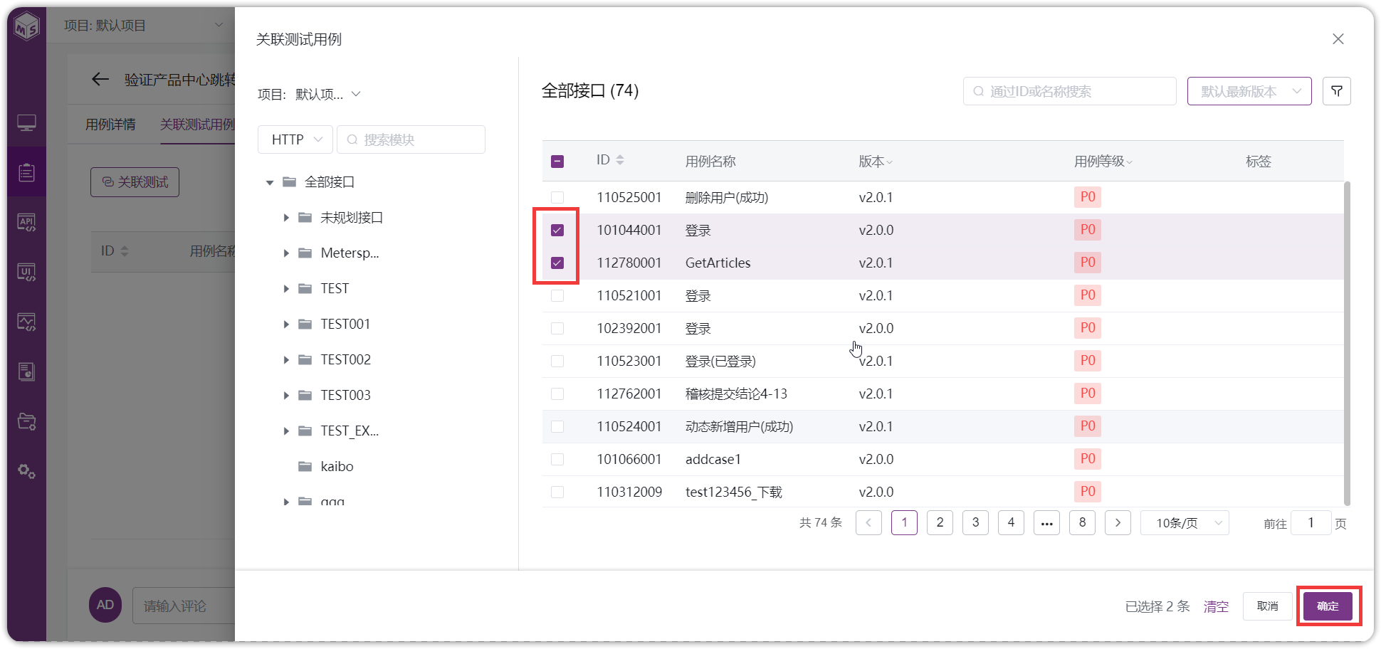Go to page 8
This screenshot has height=649, width=1381.
1082,523
